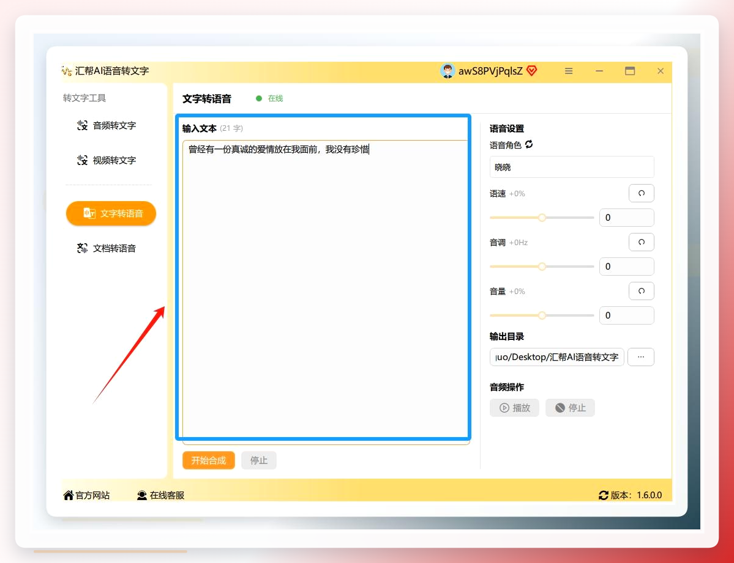Browse output directory with ellipsis button
The width and height of the screenshot is (734, 563).
click(641, 357)
